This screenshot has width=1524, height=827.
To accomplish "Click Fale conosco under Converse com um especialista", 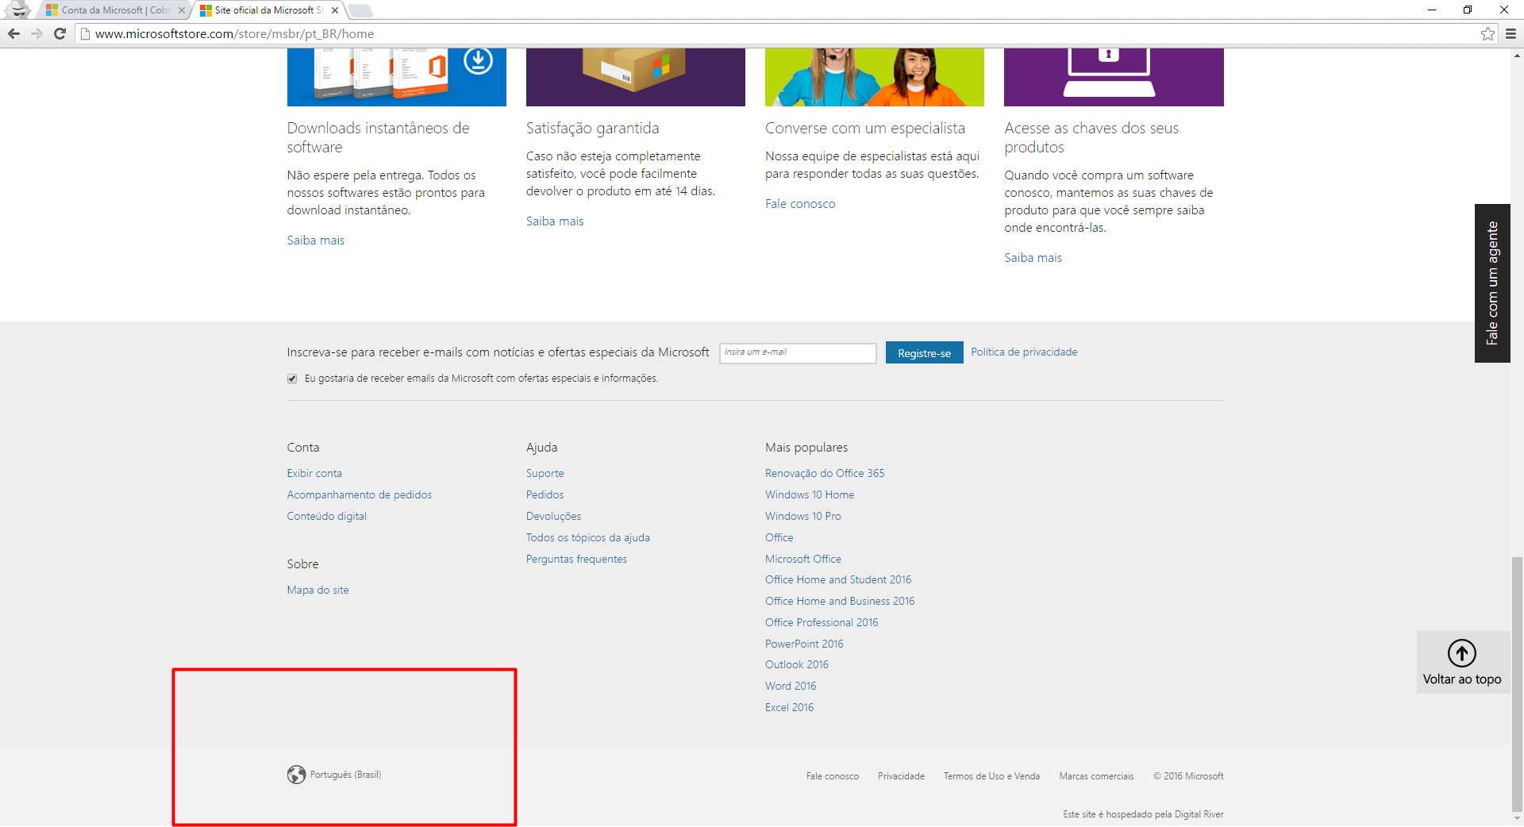I will tap(800, 203).
